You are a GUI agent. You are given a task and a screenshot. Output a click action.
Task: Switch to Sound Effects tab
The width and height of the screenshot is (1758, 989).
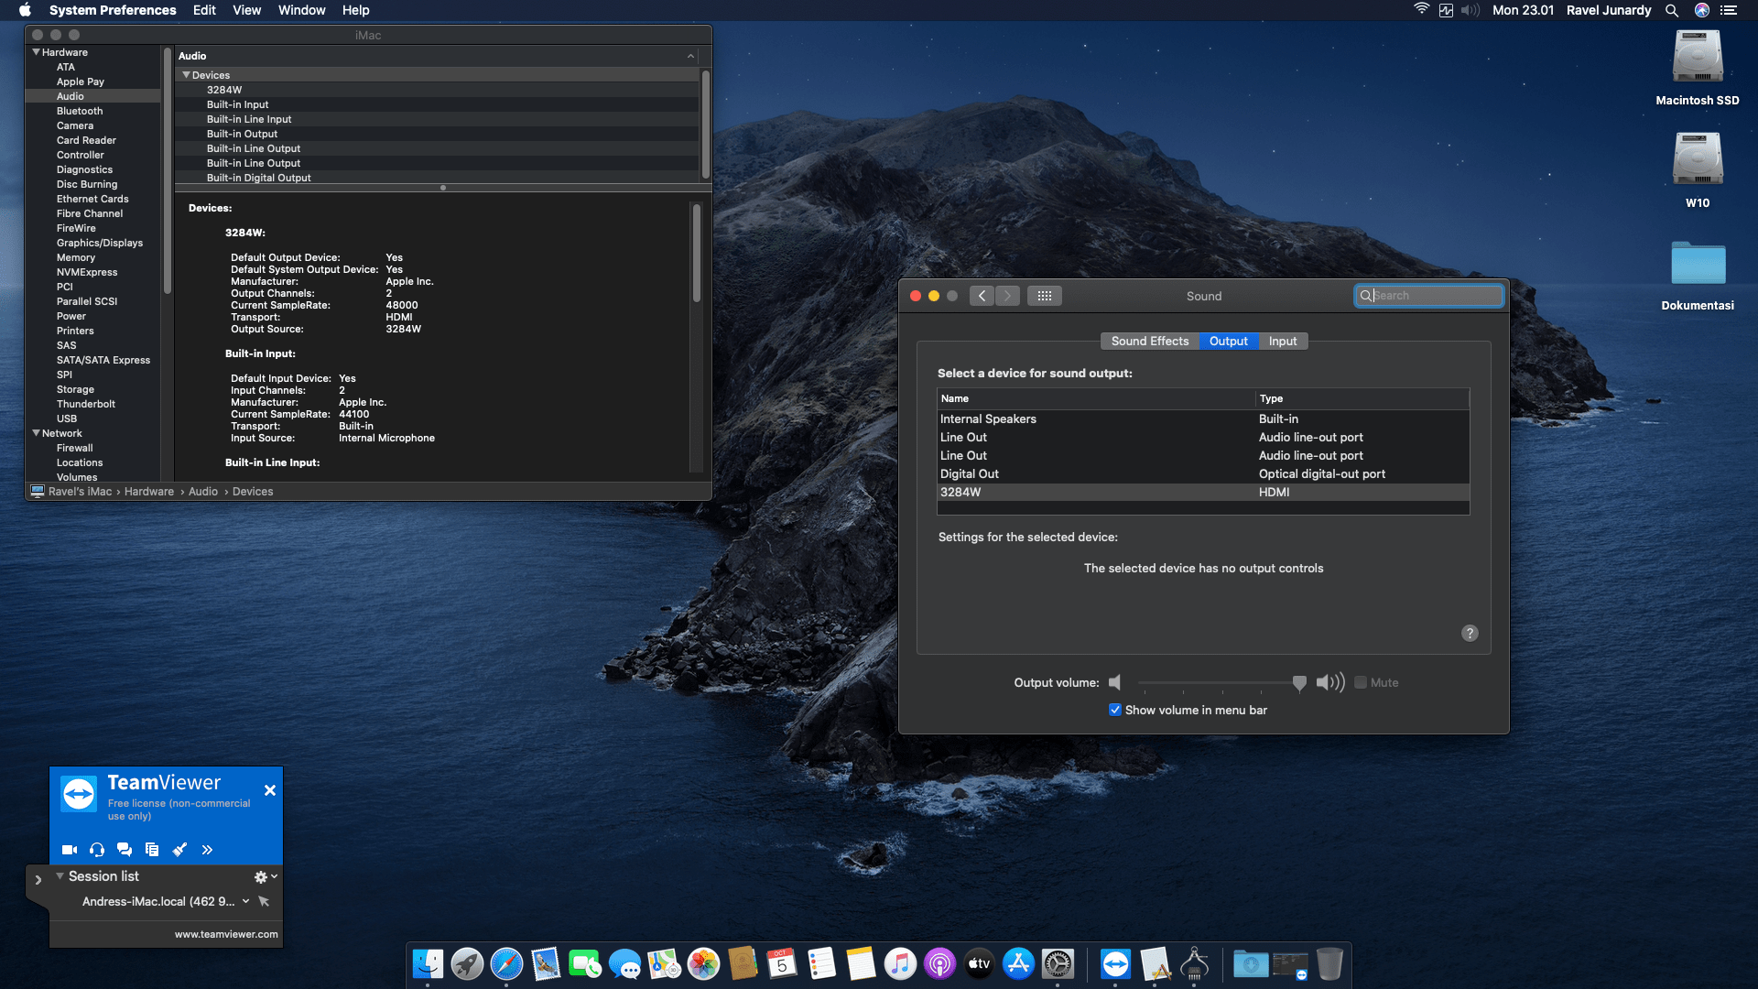click(x=1150, y=342)
